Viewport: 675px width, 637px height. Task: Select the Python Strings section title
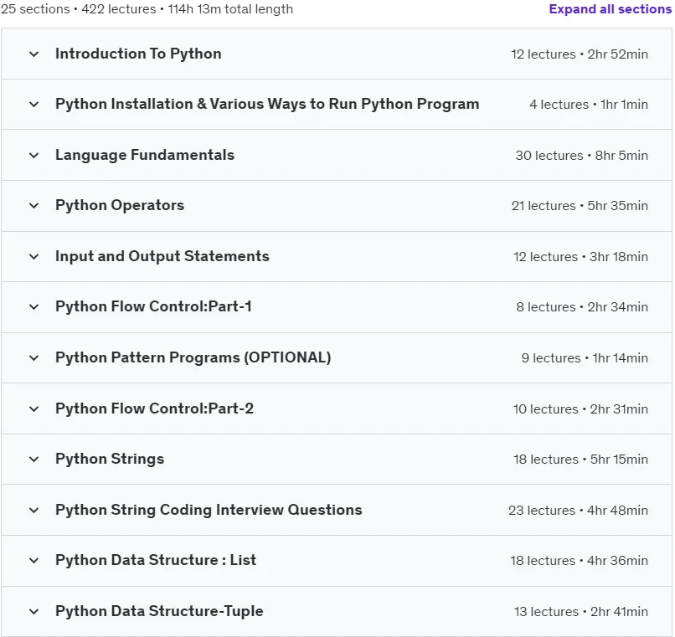[x=110, y=460]
